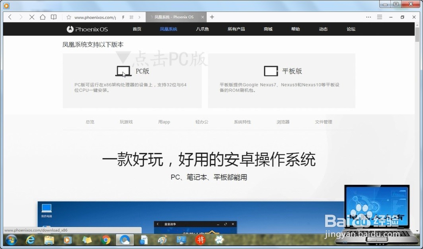The image size is (423, 249).
Task: Open the reading mode book icon
Action: click(54, 17)
